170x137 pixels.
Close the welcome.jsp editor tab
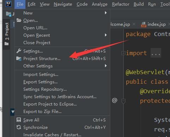tap(134, 24)
